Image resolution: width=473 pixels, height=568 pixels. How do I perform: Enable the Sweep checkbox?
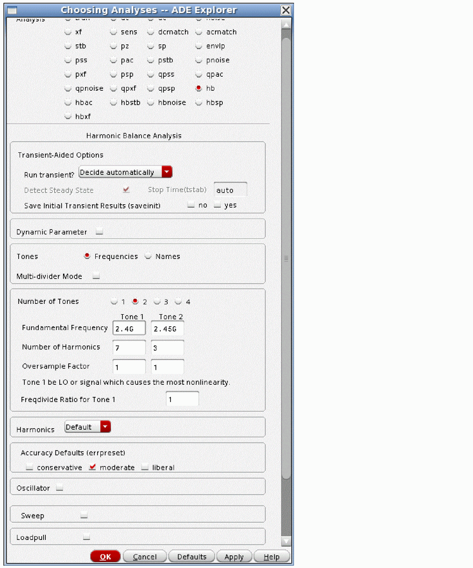pyautogui.click(x=84, y=515)
